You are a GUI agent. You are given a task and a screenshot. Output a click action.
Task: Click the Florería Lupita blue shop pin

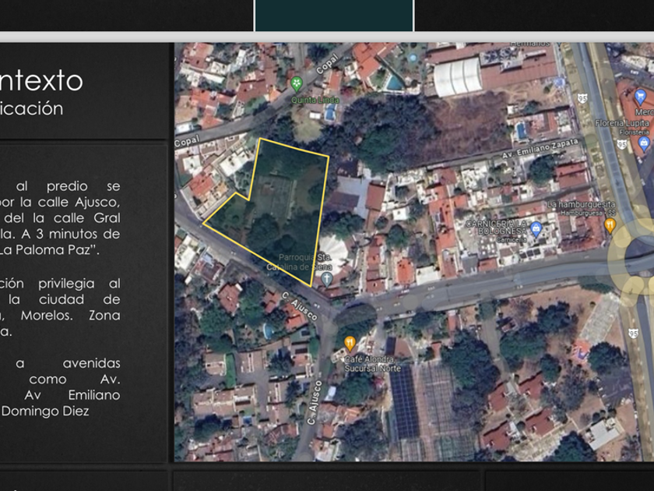point(643,143)
